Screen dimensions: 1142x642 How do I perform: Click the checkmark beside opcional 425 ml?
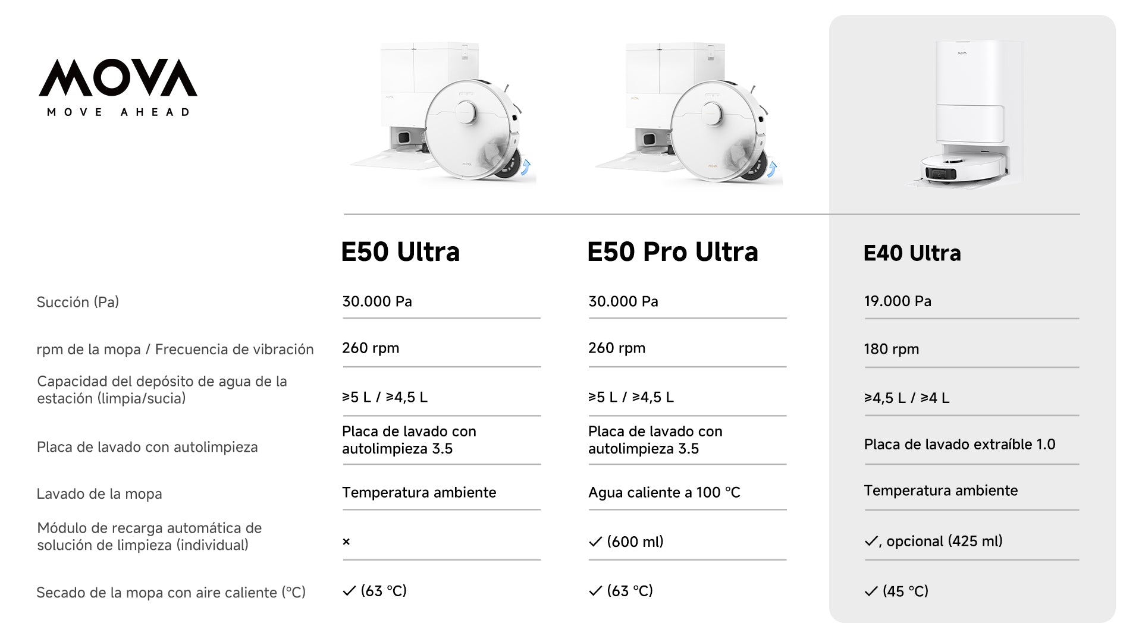(x=871, y=541)
